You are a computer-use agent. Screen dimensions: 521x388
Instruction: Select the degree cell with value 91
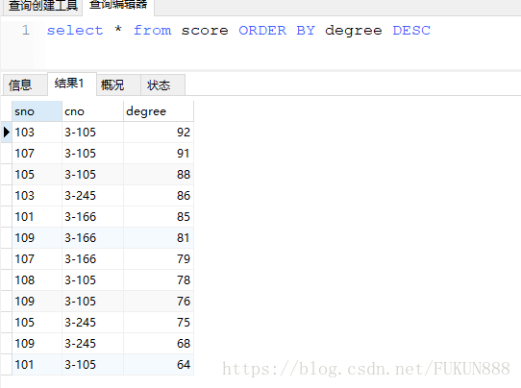159,154
